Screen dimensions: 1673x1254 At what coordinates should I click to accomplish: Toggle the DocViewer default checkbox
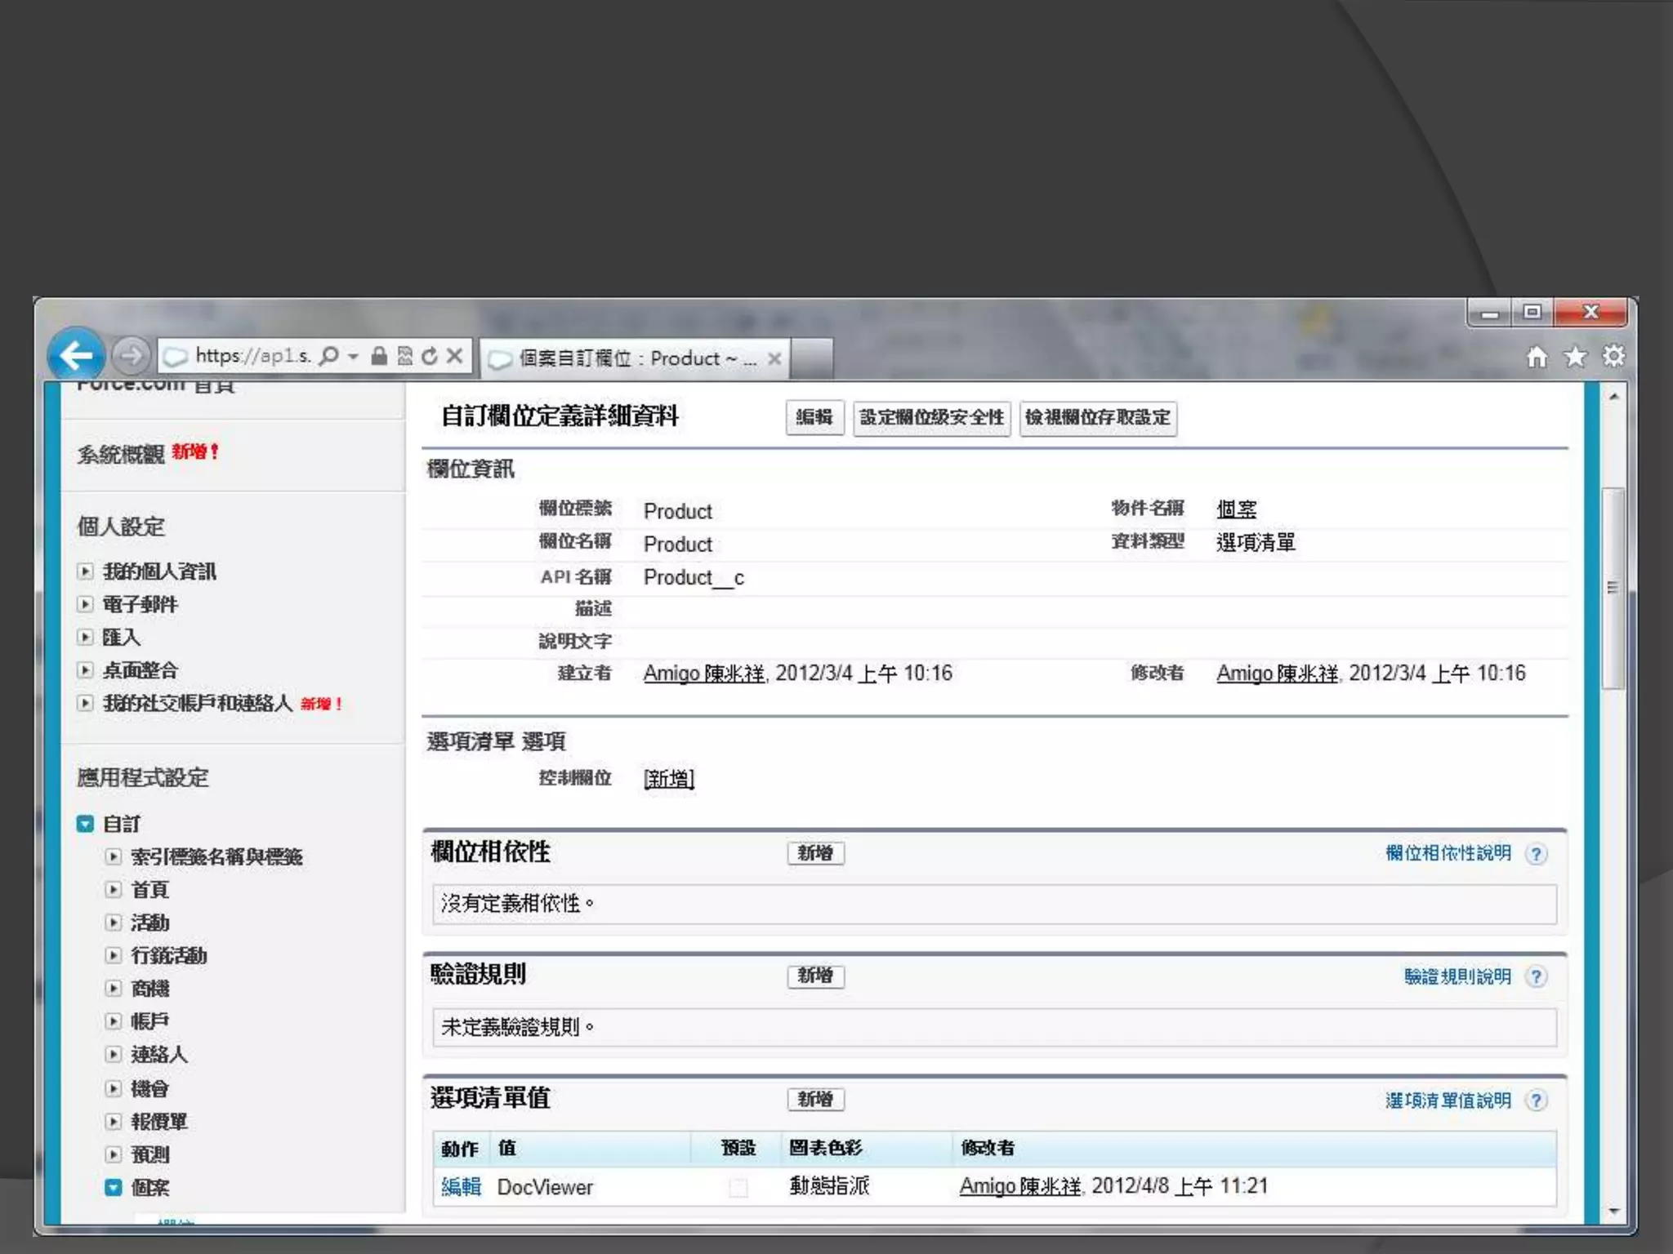738,1187
